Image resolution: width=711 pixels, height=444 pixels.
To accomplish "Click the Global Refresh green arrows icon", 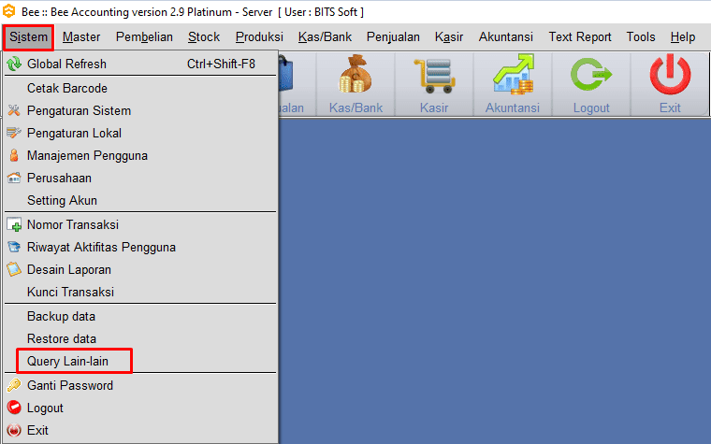I will pyautogui.click(x=14, y=64).
